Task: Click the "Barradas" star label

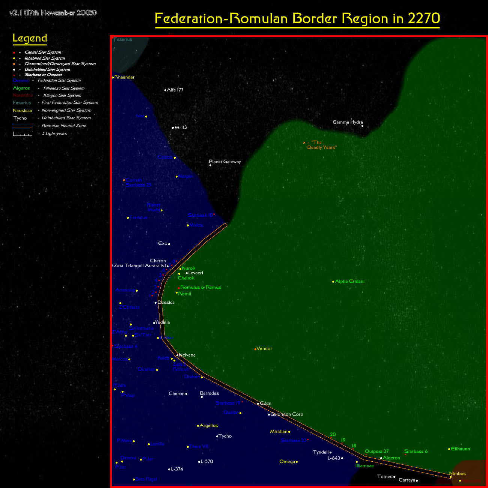Action: pyautogui.click(x=209, y=393)
